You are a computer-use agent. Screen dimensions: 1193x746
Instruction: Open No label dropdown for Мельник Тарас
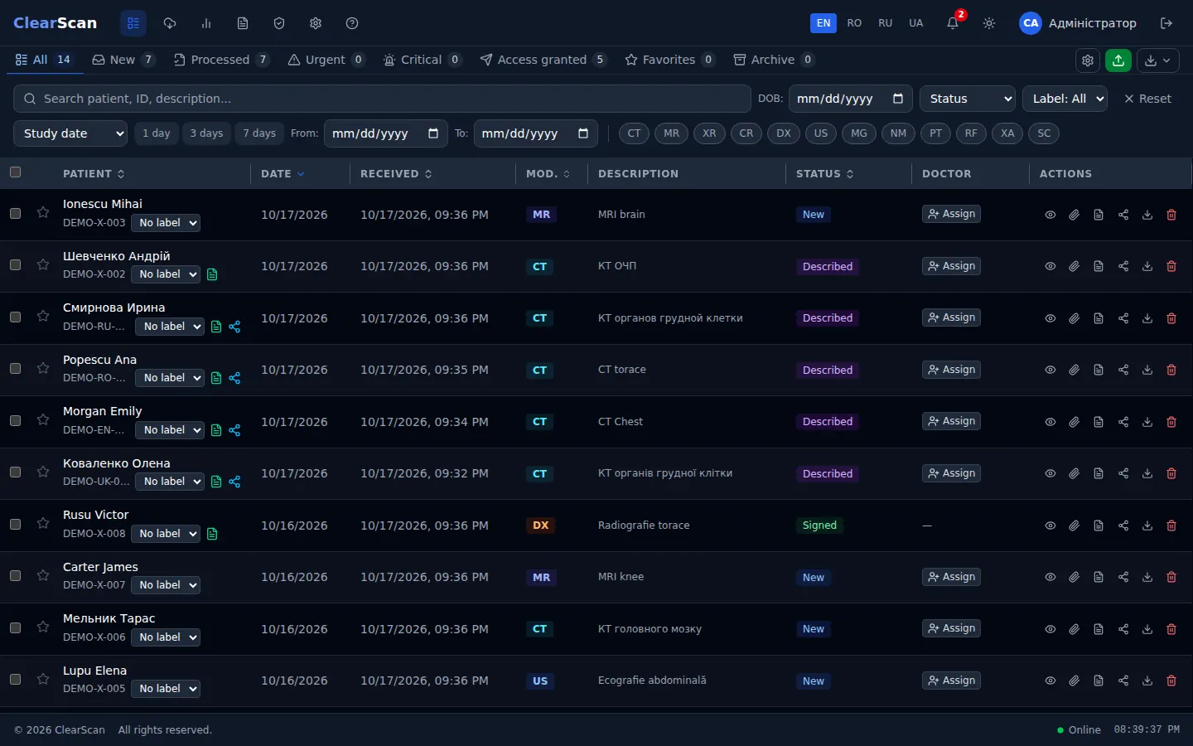[166, 637]
